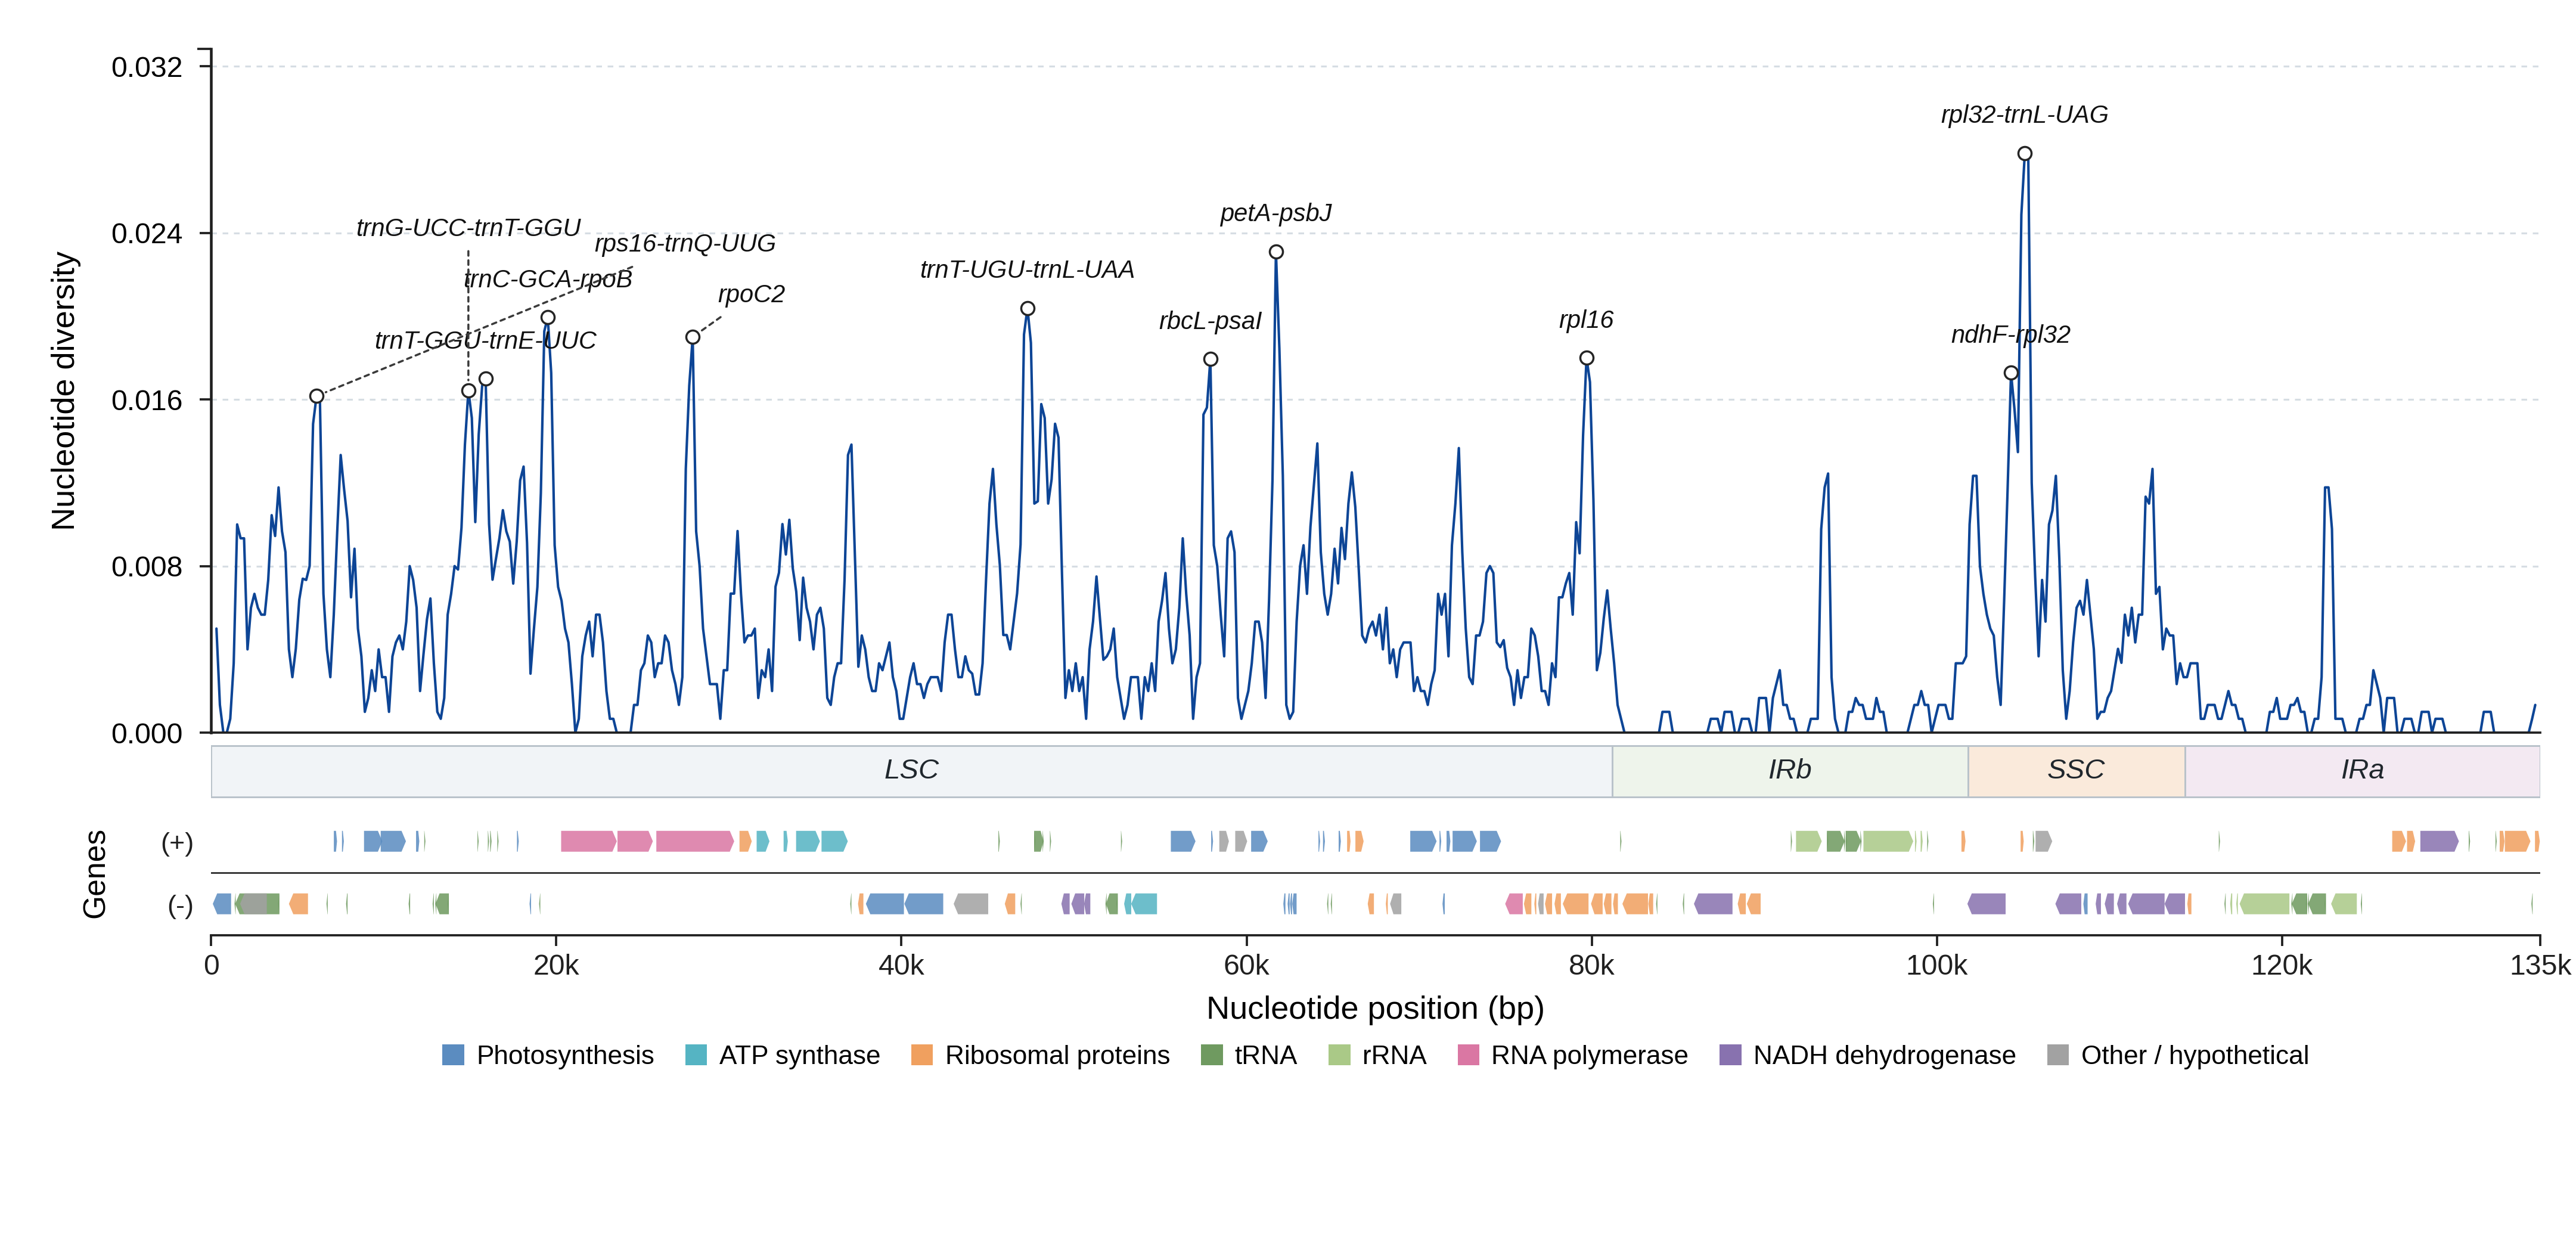
Task: Click the petA-psbJ annotation label
Action: (x=1276, y=213)
